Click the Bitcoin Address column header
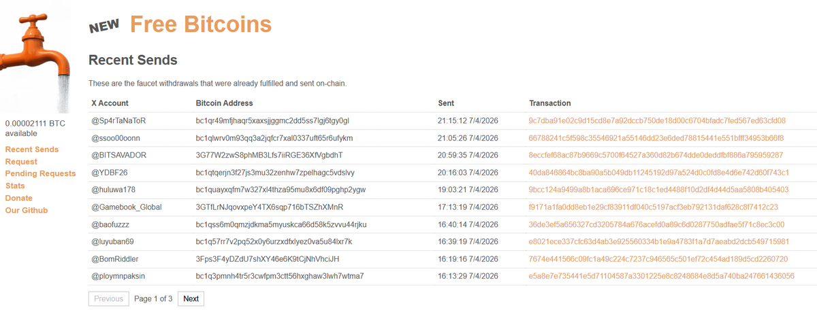817x333 pixels. click(224, 103)
